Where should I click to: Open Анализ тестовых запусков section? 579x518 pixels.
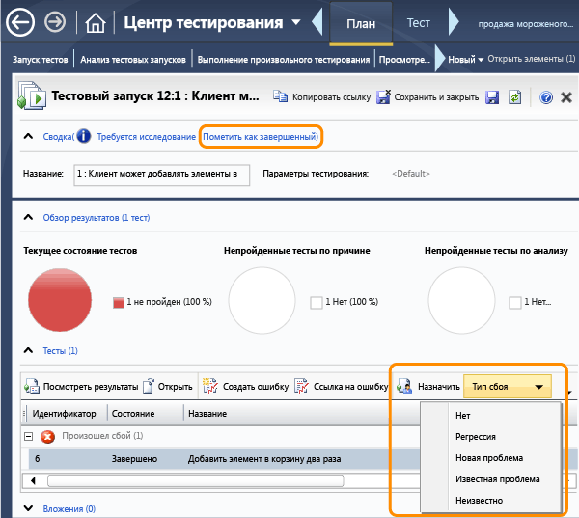[133, 60]
